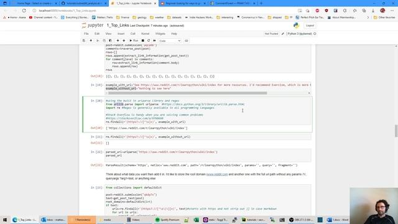
Task: Open browser collections icon
Action: pyautogui.click(x=364, y=11)
